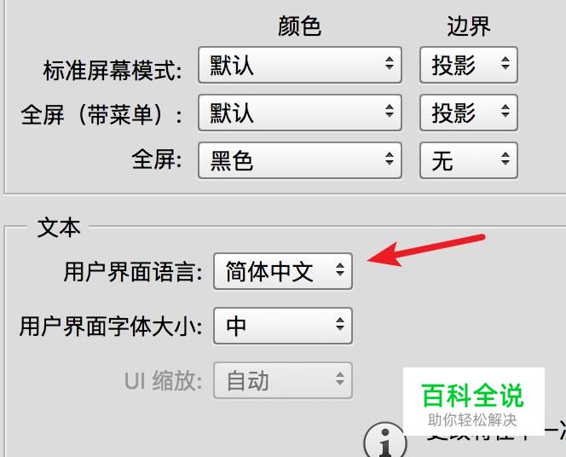The height and width of the screenshot is (457, 566).
Task: Click the disabled UI 缩放 dropdown showing 自动
Action: point(283,380)
